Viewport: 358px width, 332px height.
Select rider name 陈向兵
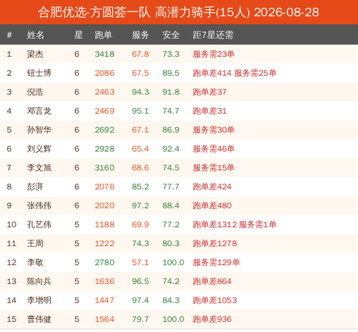point(39,281)
